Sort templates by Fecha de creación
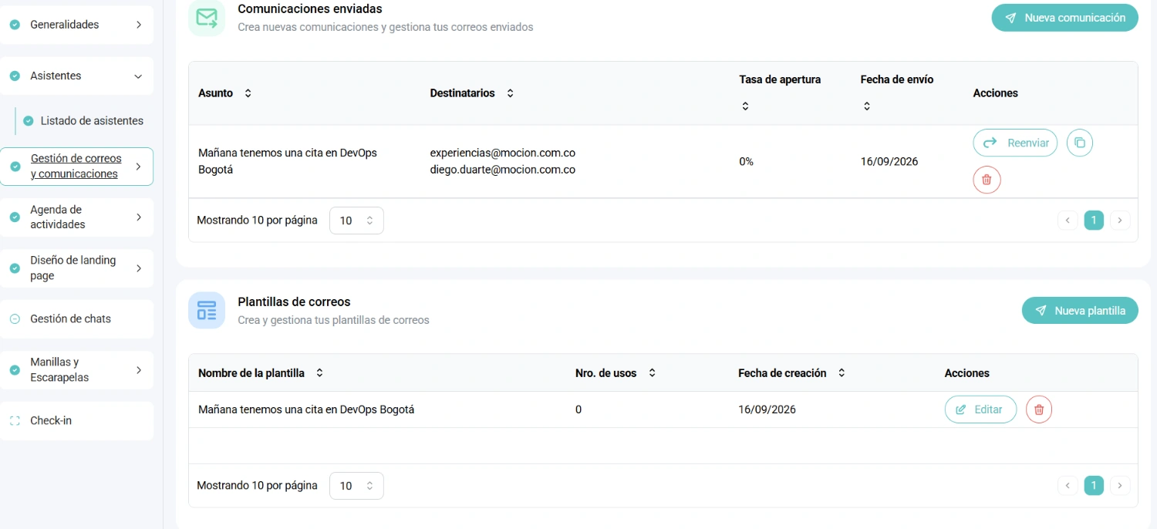 pyautogui.click(x=842, y=373)
